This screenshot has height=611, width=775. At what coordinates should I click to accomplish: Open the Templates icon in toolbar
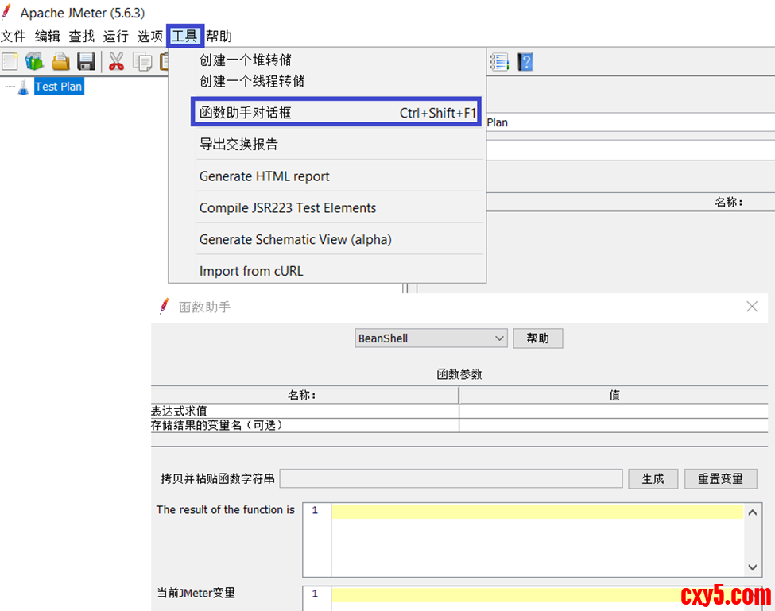pyautogui.click(x=34, y=62)
